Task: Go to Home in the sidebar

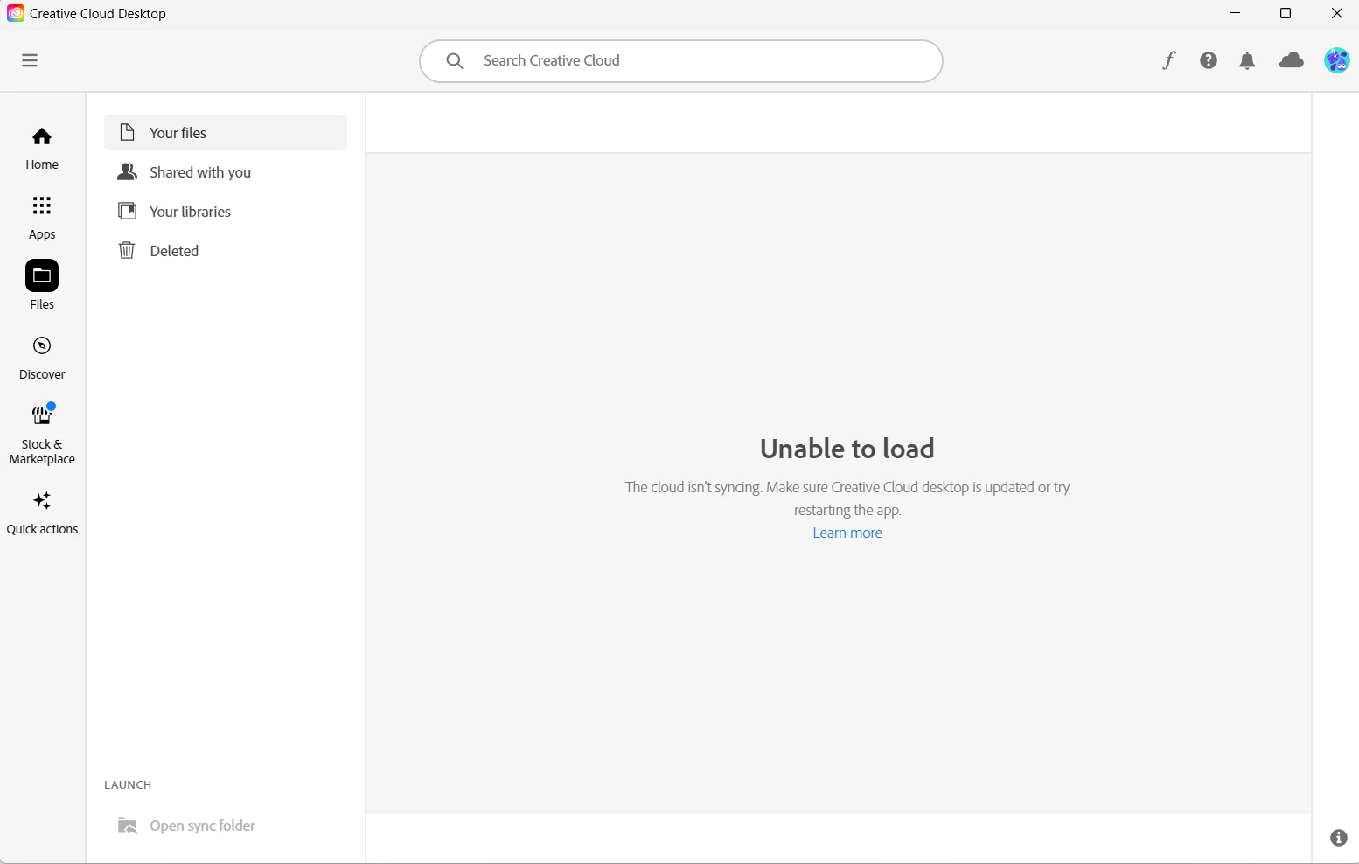Action: pos(42,149)
